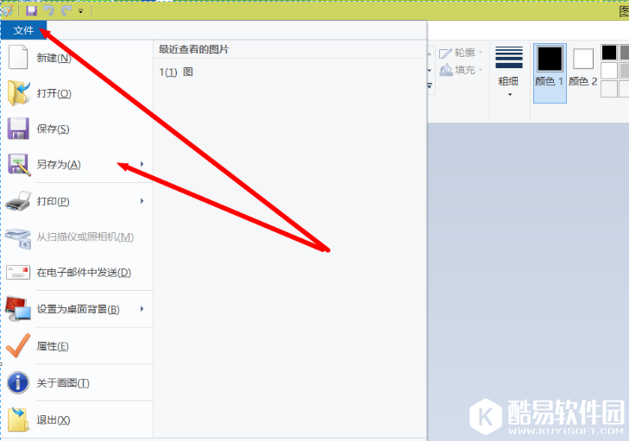Click the save icon in quick access toolbar

[x=31, y=10]
